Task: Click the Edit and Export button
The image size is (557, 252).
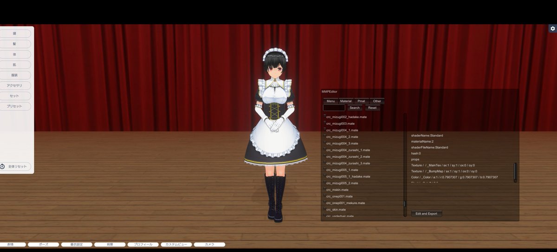Action: tap(427, 213)
